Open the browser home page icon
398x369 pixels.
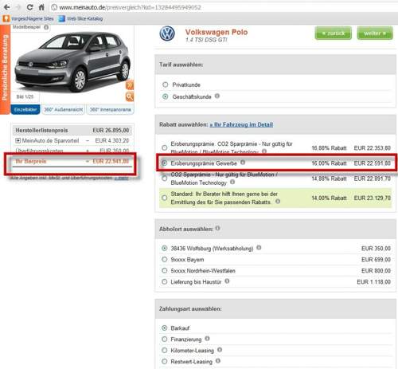coord(41,7)
